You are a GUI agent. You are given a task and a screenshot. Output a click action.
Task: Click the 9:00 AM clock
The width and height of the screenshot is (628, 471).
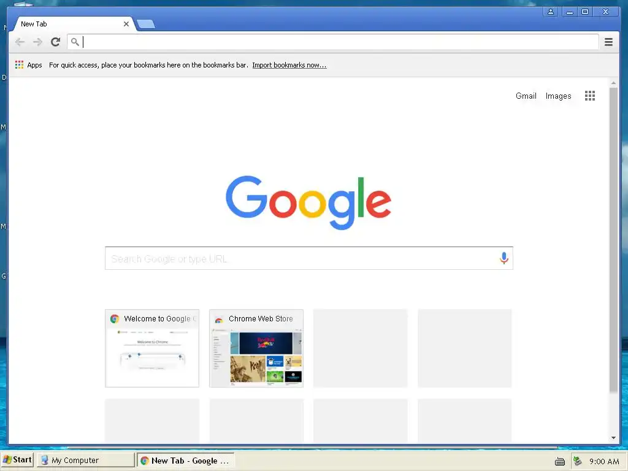point(604,461)
